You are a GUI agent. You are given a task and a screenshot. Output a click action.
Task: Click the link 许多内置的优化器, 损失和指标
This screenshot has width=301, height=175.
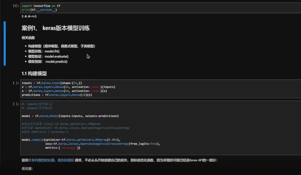coord(51,160)
